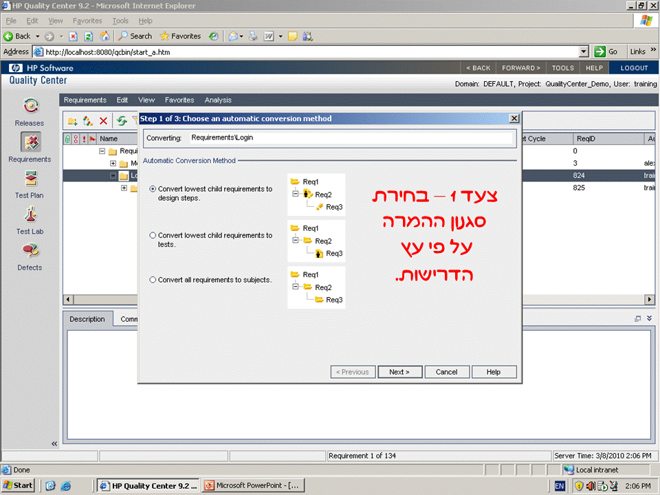Open the Requirements module in sidebar
The image size is (660, 495).
pos(30,148)
